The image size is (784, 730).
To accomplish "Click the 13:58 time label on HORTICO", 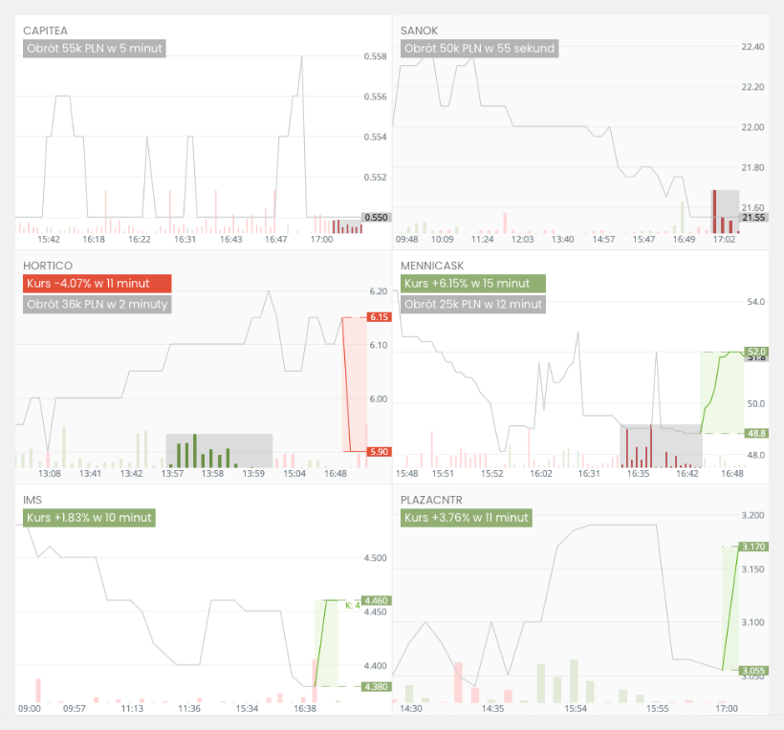I will pos(212,474).
